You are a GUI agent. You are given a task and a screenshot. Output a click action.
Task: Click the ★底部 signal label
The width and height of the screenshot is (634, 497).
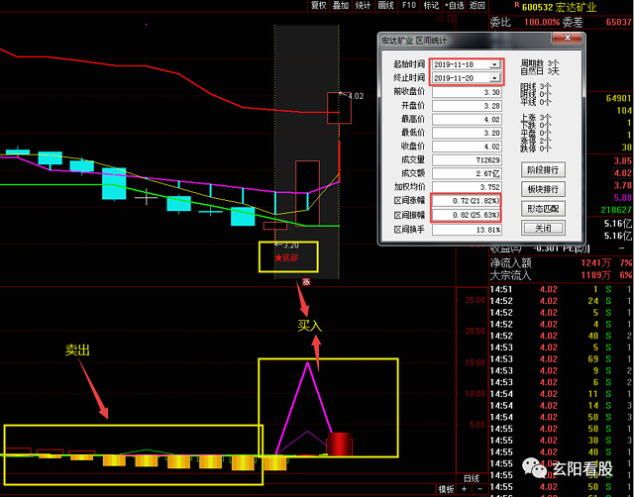(286, 257)
